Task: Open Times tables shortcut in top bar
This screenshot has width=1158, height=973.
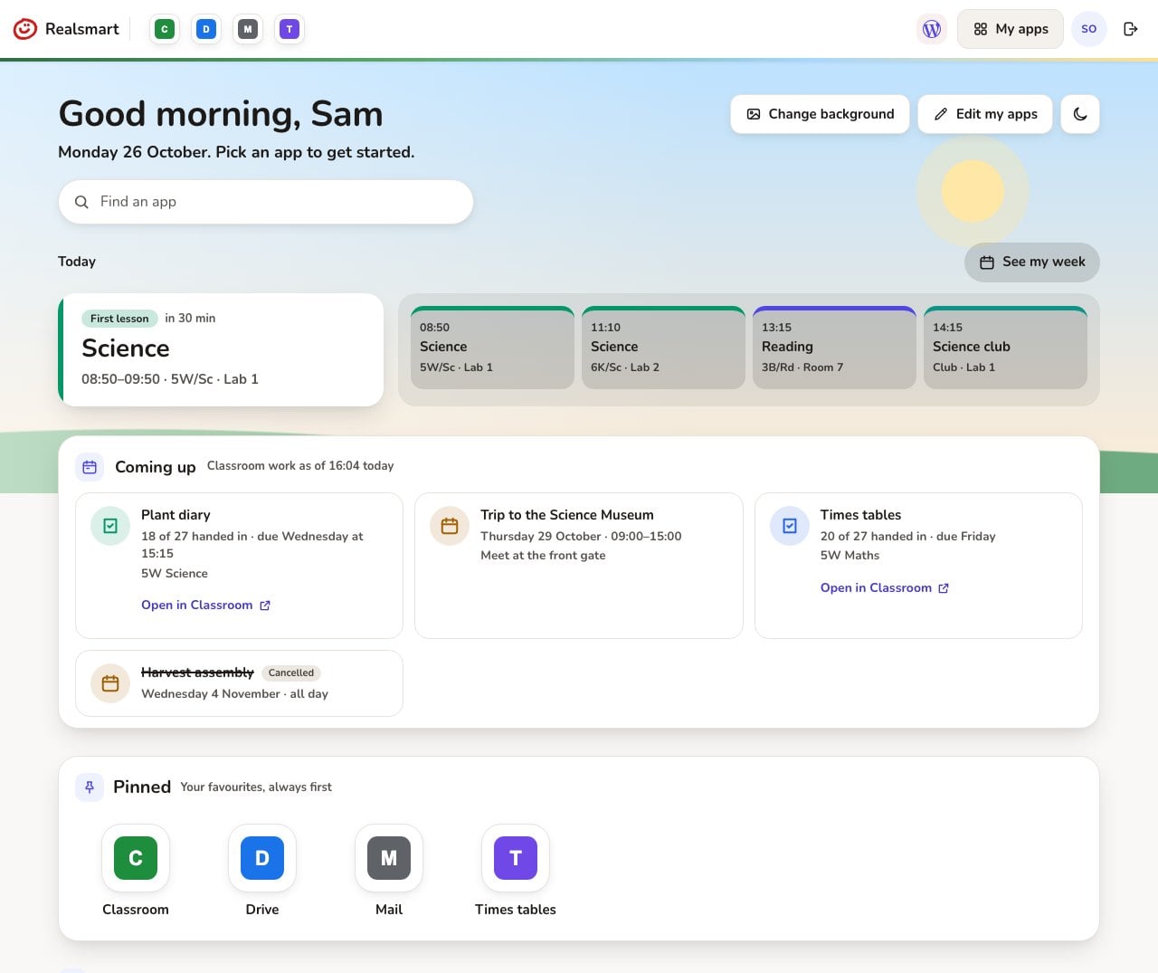Action: coord(289,29)
